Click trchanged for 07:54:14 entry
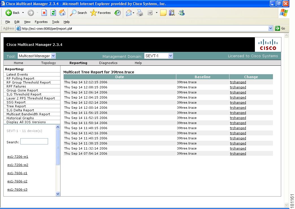This screenshot has height=209, width=295. pyautogui.click(x=238, y=153)
